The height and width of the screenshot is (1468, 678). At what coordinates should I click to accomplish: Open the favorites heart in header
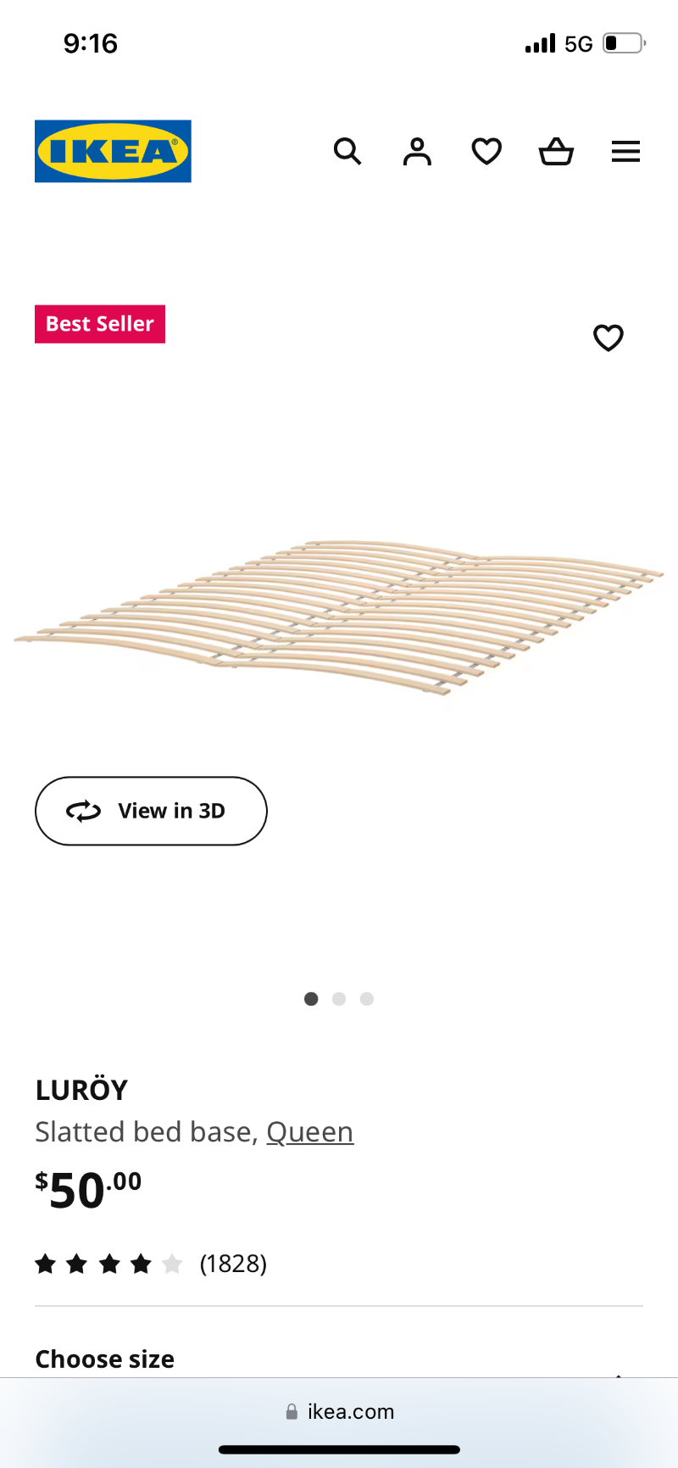(486, 152)
